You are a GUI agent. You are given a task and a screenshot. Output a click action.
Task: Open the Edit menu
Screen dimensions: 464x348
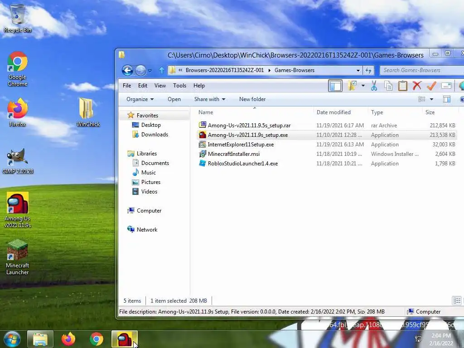143,86
